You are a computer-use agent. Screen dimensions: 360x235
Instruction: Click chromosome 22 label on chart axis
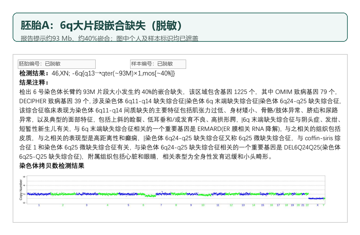[307, 205]
